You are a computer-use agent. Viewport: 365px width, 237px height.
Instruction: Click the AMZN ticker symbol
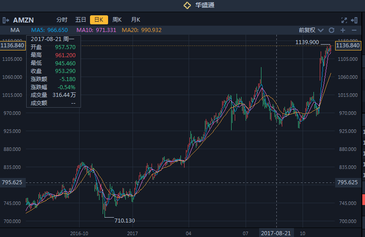[24, 20]
